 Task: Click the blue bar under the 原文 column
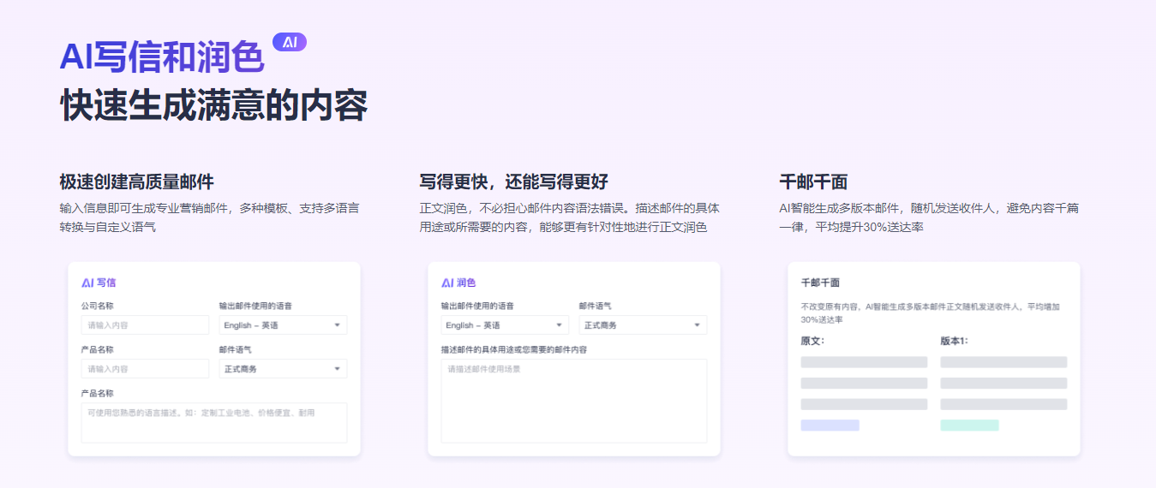tap(830, 426)
